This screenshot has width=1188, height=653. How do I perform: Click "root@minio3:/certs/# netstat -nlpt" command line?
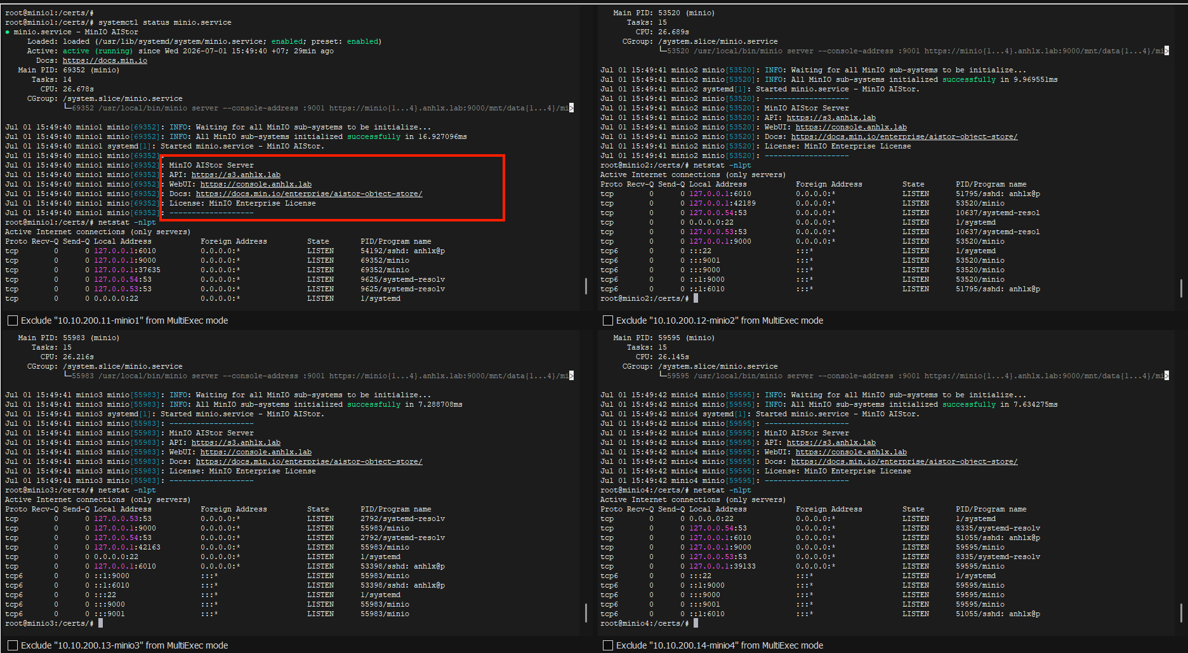pos(81,491)
